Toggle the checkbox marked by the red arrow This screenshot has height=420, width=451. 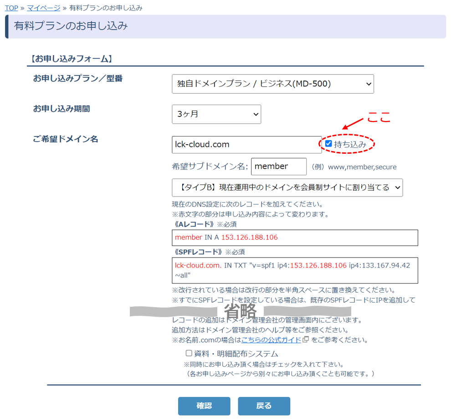329,143
